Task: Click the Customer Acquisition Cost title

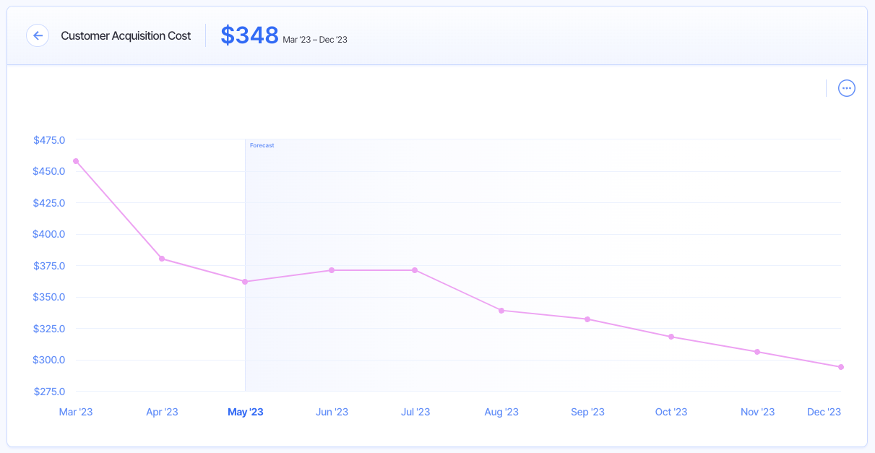Action: pyautogui.click(x=126, y=35)
